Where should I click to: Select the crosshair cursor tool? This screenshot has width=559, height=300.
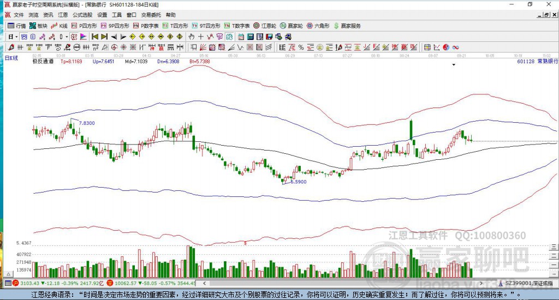coord(201,37)
